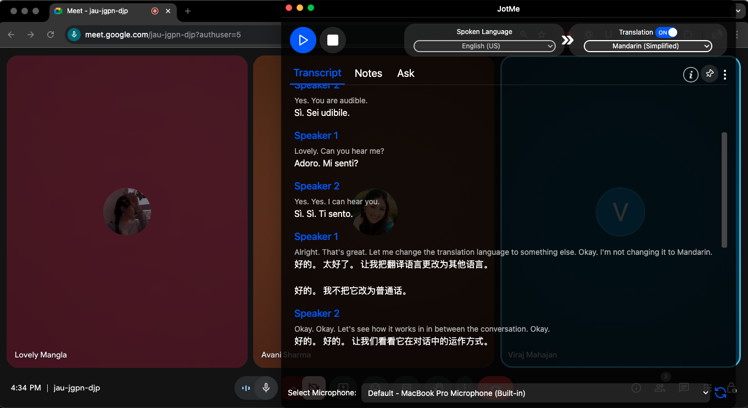The image size is (748, 408).
Task: Click the meet.google.com URL in address bar
Action: [163, 35]
